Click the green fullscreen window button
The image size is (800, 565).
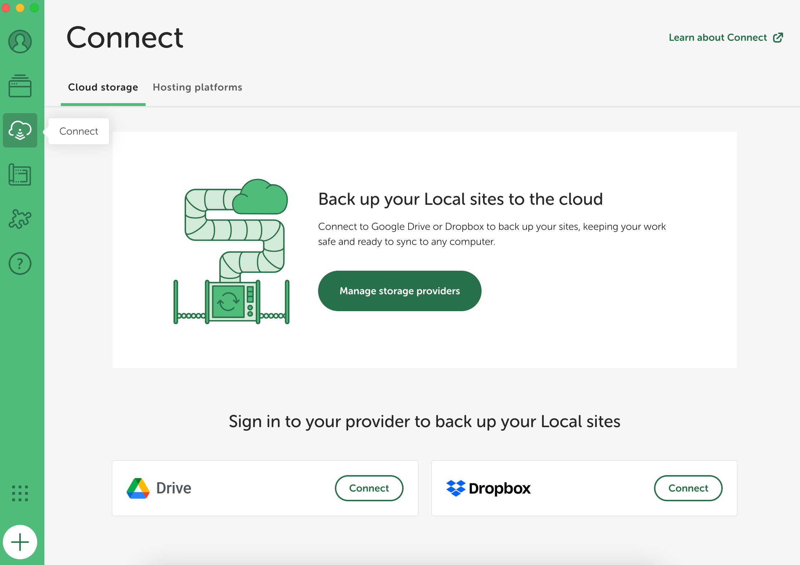[34, 8]
